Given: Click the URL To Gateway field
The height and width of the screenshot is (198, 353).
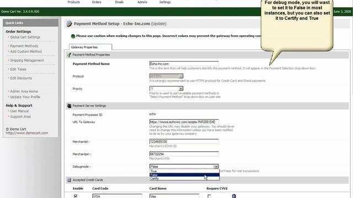Looking at the screenshot, I should [184, 122].
